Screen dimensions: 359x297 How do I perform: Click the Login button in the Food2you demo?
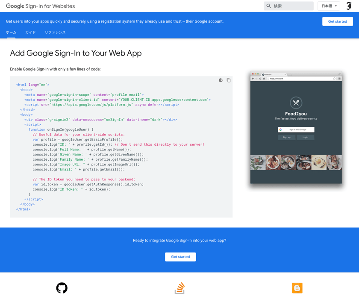tap(305, 137)
